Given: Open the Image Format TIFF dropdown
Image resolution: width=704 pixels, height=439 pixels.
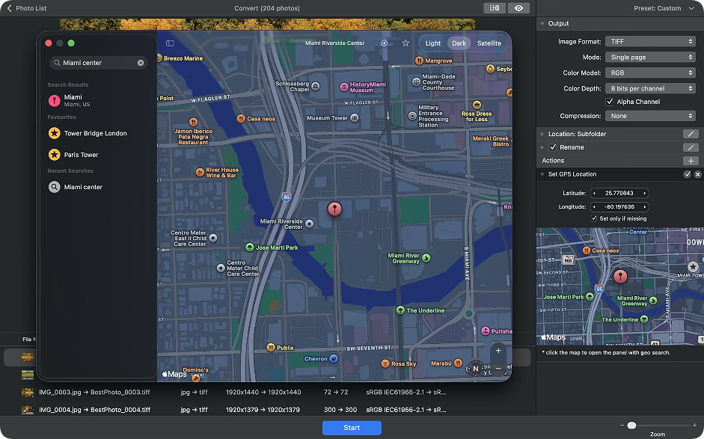Looking at the screenshot, I should (651, 41).
